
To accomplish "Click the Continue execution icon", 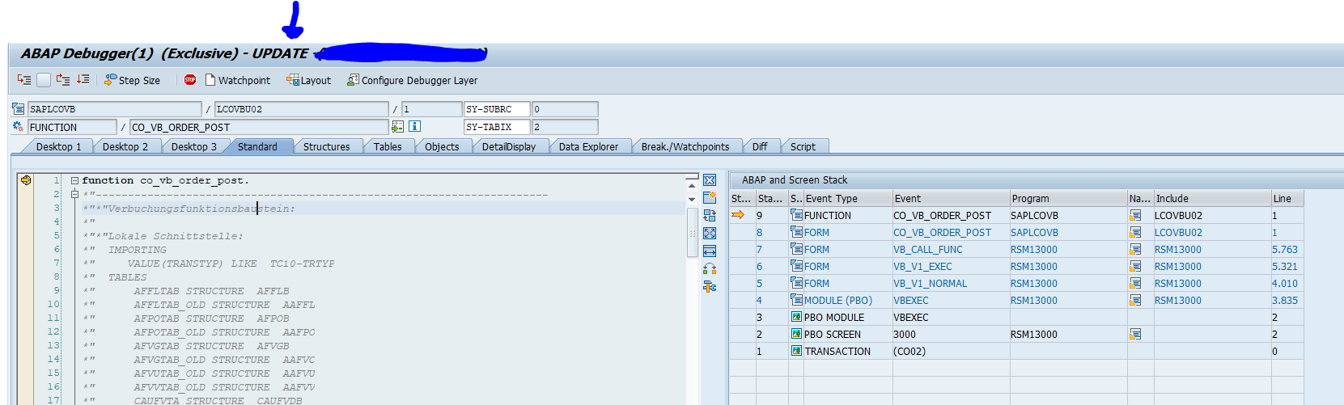I will pyautogui.click(x=83, y=80).
